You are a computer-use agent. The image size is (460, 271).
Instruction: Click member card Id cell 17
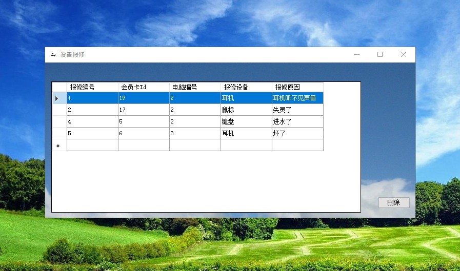[144, 110]
